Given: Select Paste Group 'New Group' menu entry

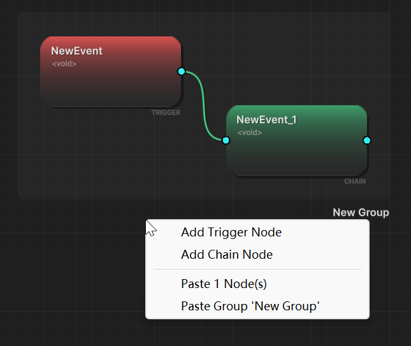Looking at the screenshot, I should [x=250, y=306].
